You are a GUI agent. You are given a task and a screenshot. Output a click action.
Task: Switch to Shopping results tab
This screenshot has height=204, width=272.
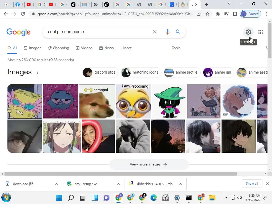pyautogui.click(x=58, y=48)
